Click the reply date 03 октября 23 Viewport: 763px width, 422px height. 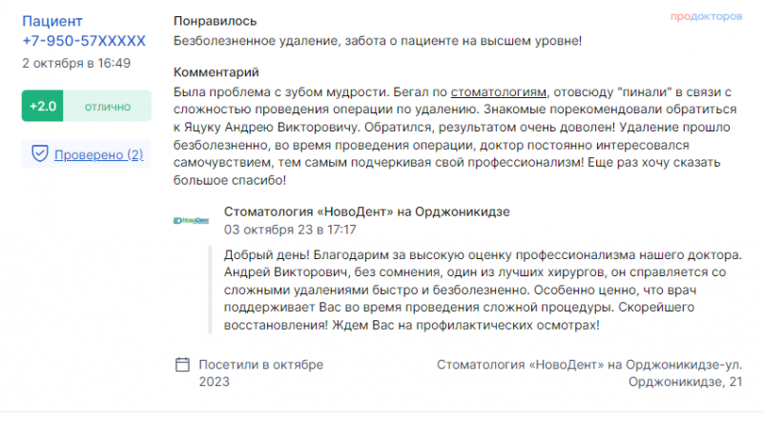290,230
